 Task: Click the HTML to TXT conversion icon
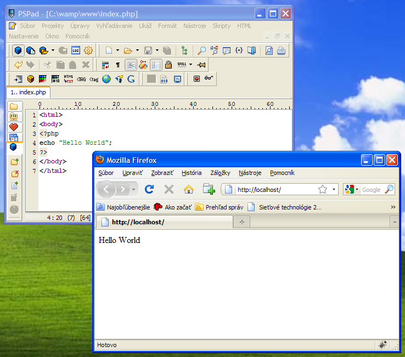click(x=69, y=79)
